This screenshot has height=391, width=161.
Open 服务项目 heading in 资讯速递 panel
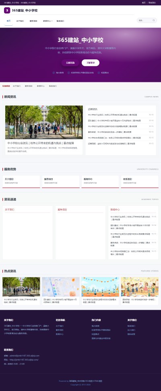pyautogui.click(x=62, y=210)
